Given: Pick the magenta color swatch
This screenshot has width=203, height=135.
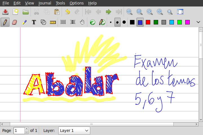Looking at the screenshot, I should tap(187, 22).
